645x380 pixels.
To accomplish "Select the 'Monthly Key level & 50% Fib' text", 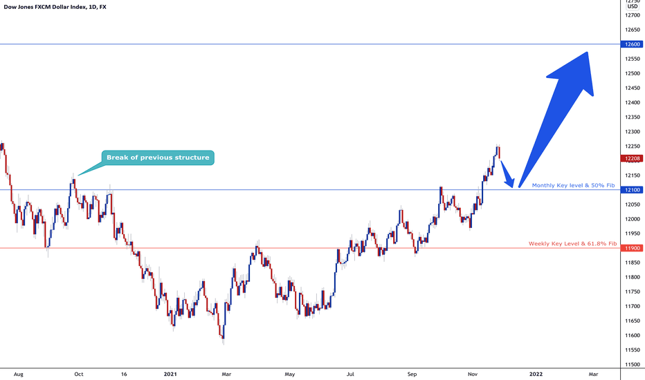I will click(x=574, y=185).
